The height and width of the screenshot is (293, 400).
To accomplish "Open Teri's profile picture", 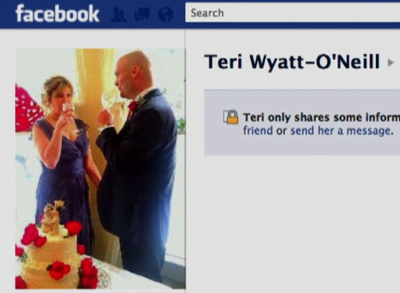I will click(100, 169).
